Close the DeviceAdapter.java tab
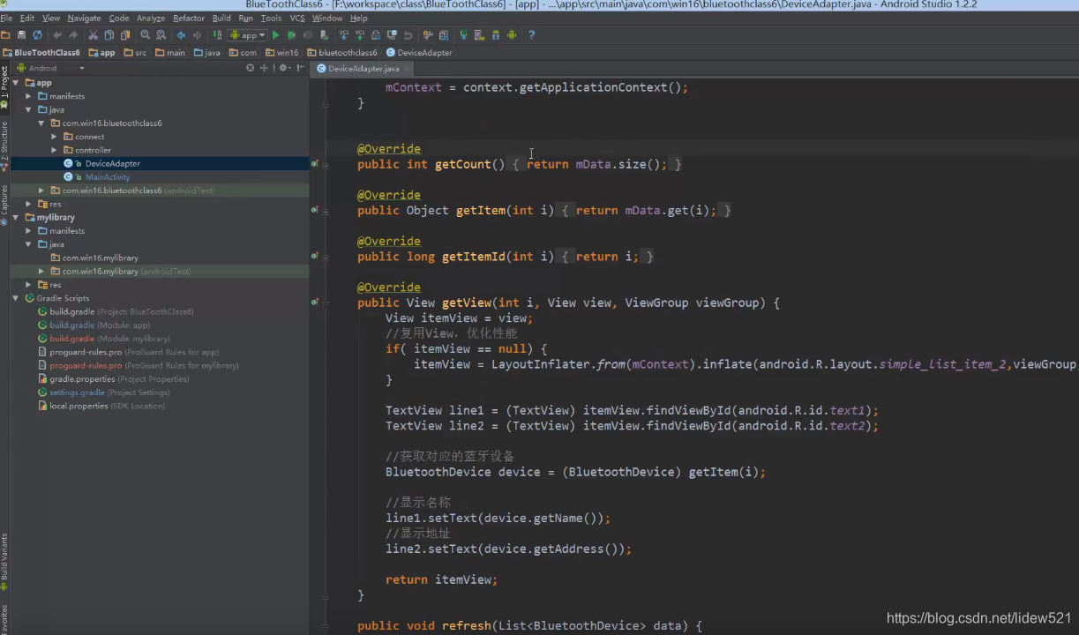The width and height of the screenshot is (1079, 635). coord(406,68)
